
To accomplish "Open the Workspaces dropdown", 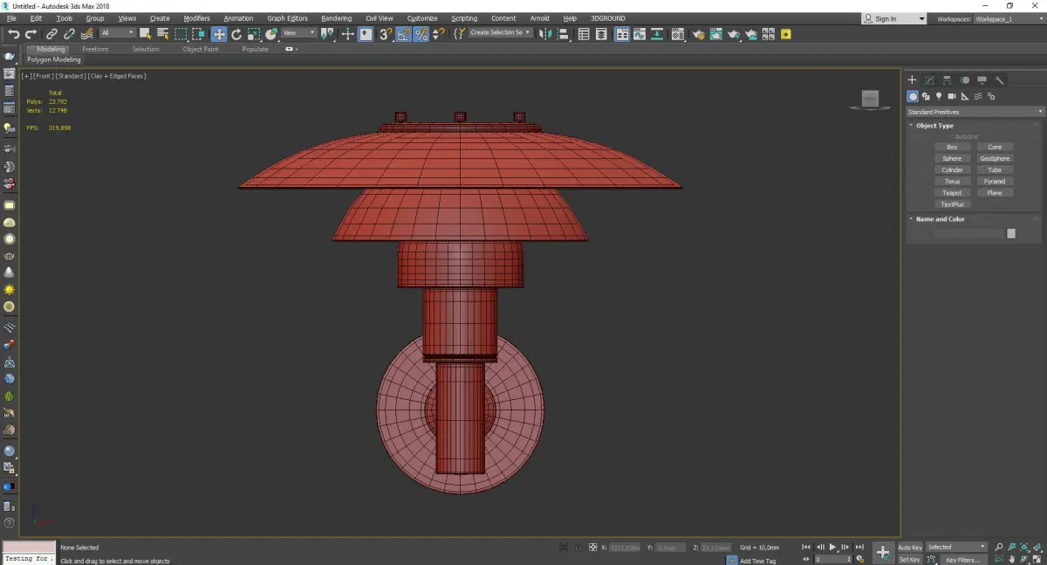I will point(1009,18).
